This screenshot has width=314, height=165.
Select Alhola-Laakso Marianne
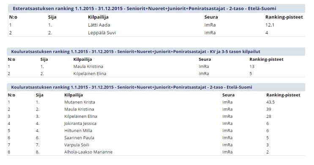coord(88,152)
